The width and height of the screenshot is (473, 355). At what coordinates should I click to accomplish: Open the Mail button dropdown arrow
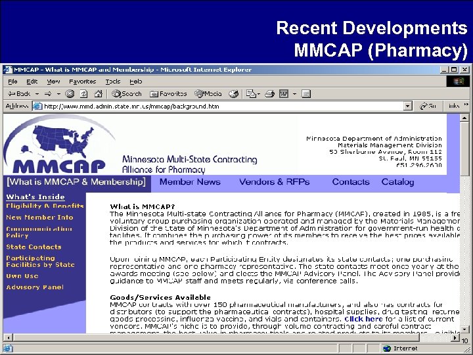pos(259,94)
